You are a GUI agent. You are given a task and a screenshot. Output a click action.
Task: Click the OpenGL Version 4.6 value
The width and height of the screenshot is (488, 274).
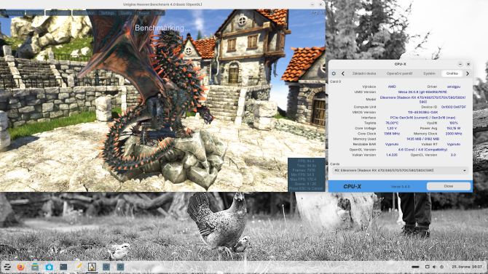click(422, 150)
